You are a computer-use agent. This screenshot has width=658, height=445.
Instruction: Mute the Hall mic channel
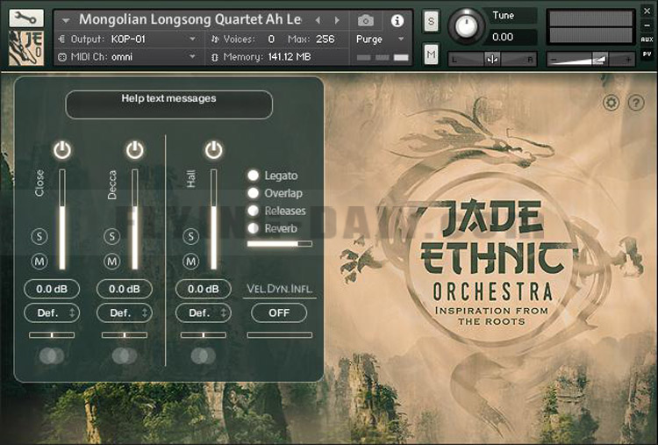[x=191, y=262]
